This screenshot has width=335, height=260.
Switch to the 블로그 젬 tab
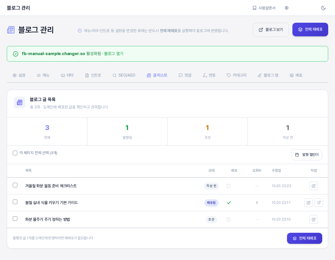click(x=268, y=75)
